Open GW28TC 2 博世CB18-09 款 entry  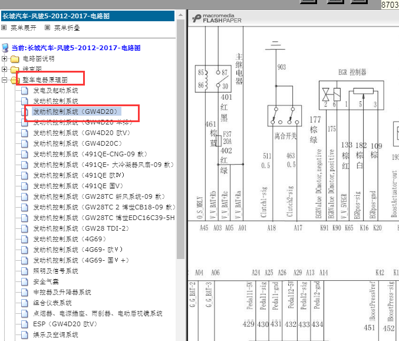pos(104,207)
